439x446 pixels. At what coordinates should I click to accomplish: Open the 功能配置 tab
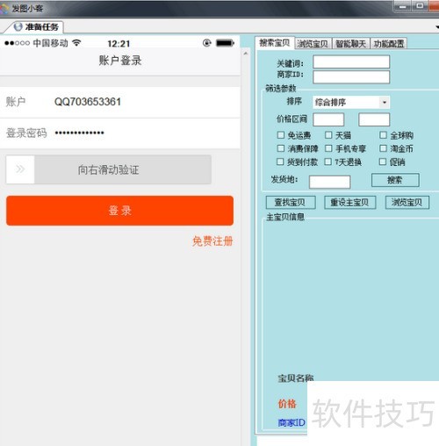point(389,44)
